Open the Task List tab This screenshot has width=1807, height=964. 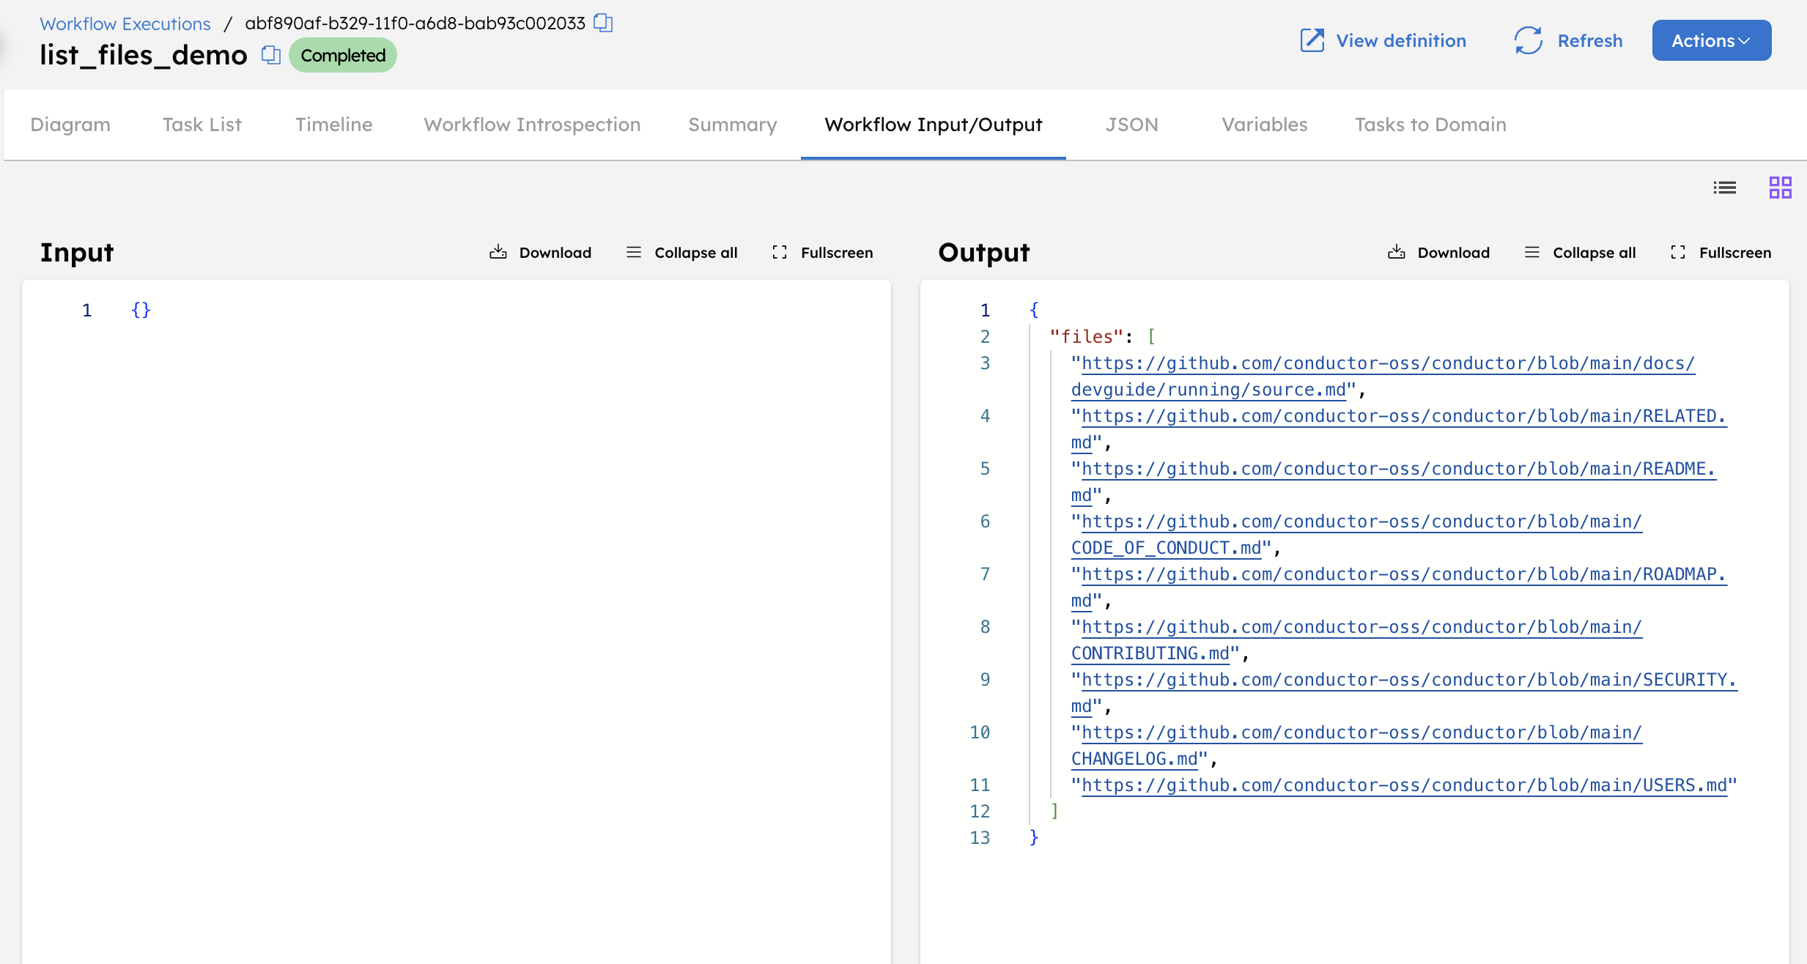(202, 125)
